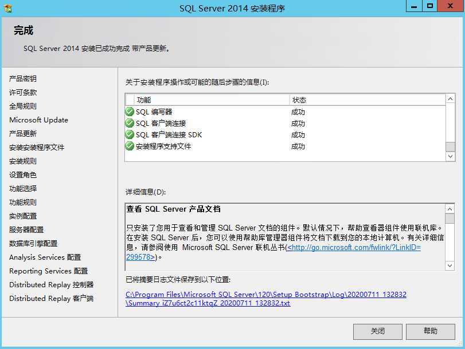Click the SQL 客户端连接 SDK feature name

(169, 135)
